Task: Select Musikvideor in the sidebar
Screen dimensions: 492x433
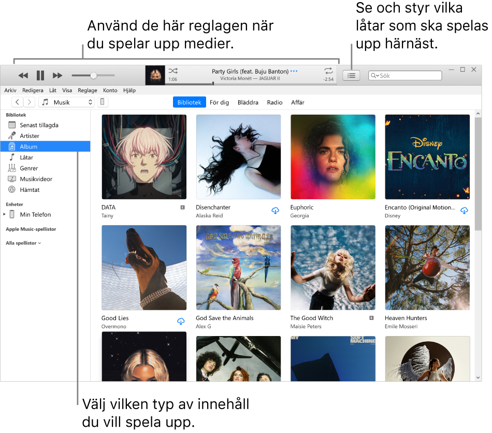Action: [45, 179]
